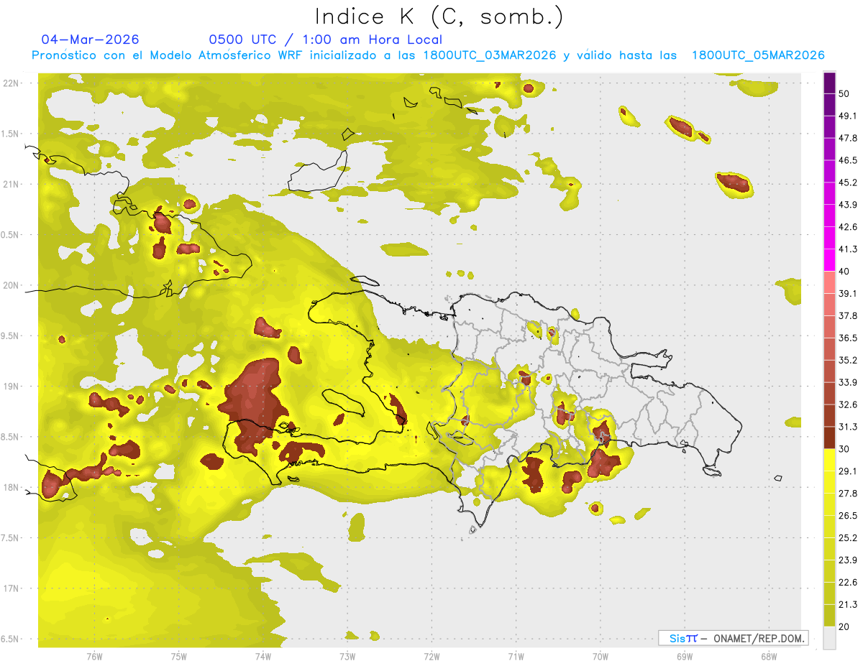Click the '75W' longitude label

(x=179, y=656)
